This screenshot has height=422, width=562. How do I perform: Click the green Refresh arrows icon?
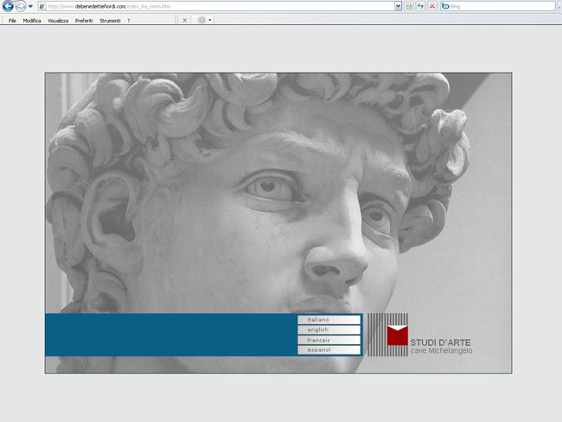pos(420,6)
